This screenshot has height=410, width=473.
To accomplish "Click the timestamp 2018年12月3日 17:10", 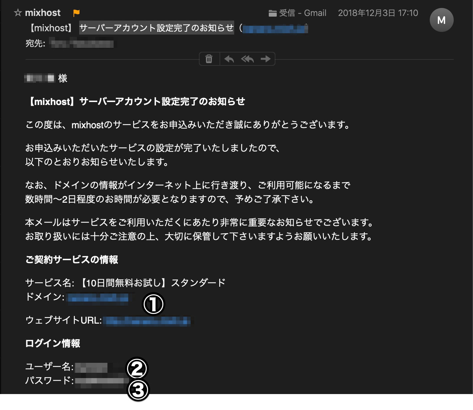I will pos(378,13).
